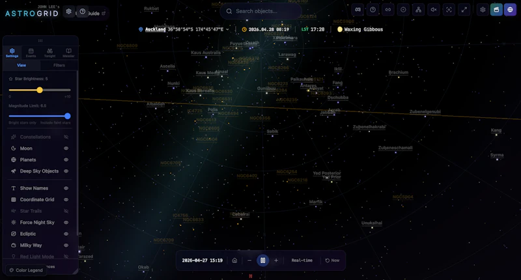Click the Zubeneschamali star label
Screen dimensions: 521x280
395,148
